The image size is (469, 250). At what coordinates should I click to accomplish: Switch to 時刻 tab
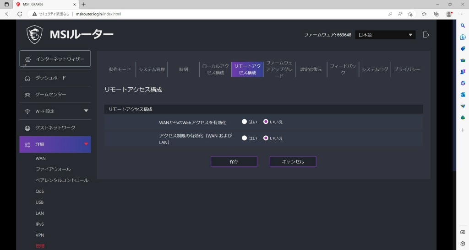click(184, 69)
